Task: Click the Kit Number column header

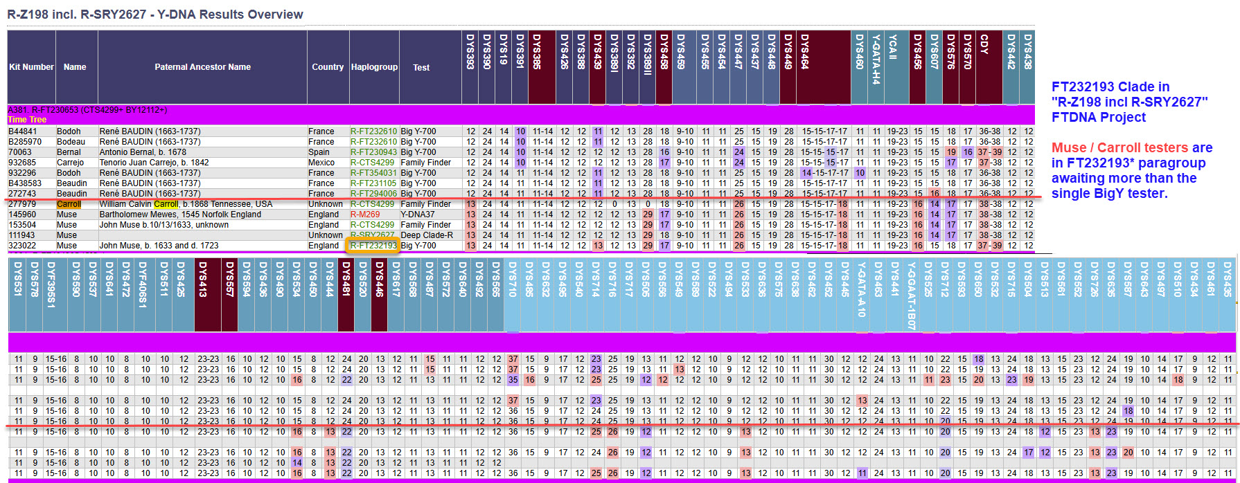Action: tap(31, 67)
